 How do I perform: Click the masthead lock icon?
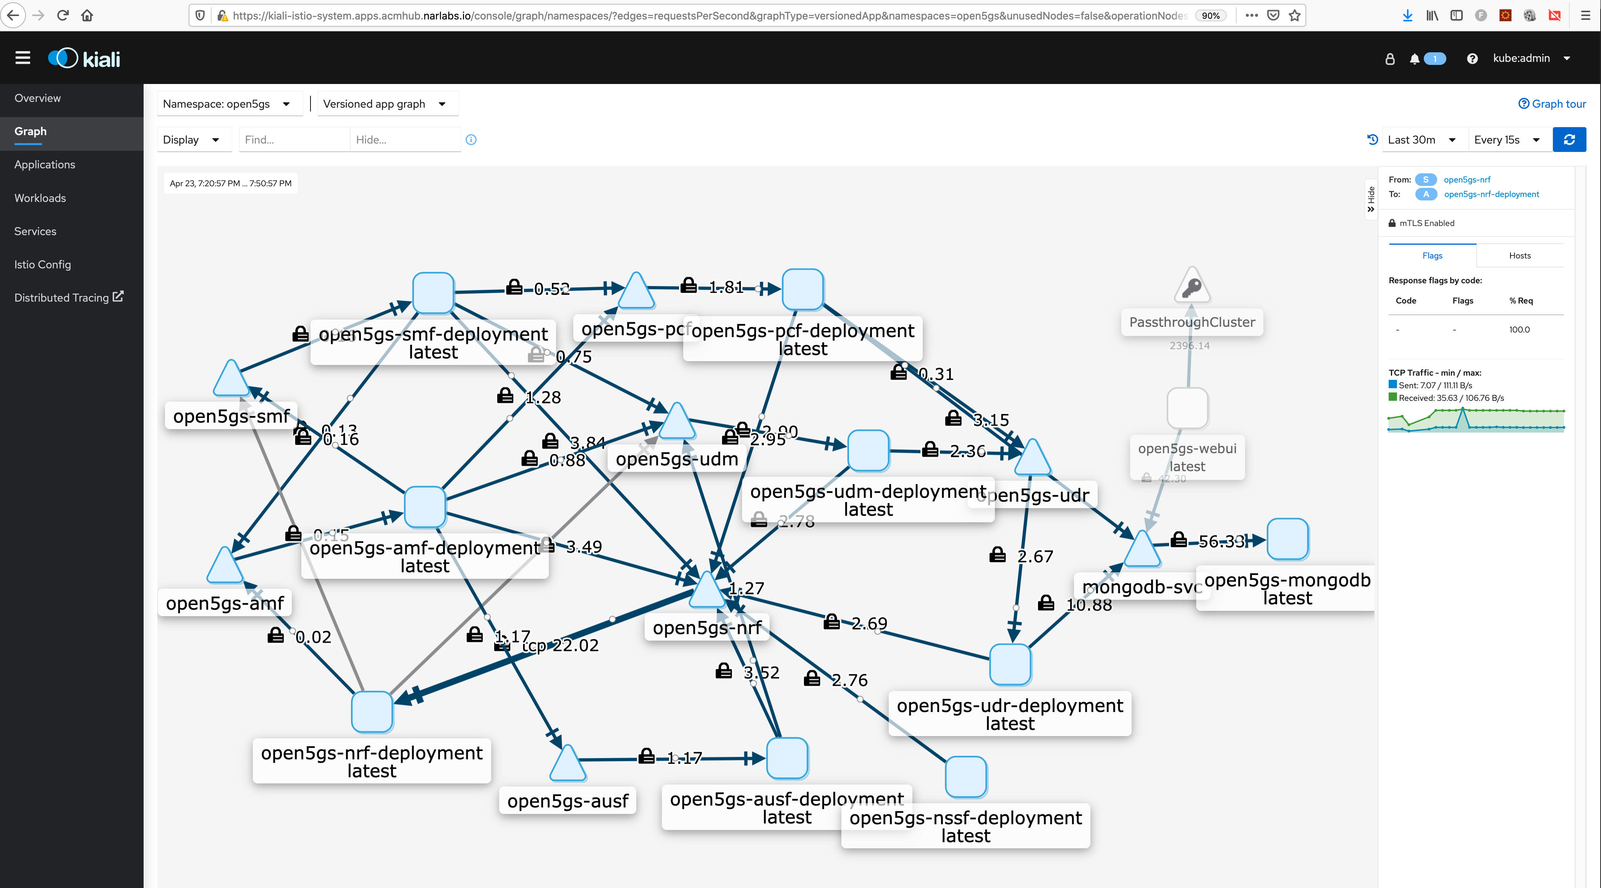pyautogui.click(x=1390, y=58)
